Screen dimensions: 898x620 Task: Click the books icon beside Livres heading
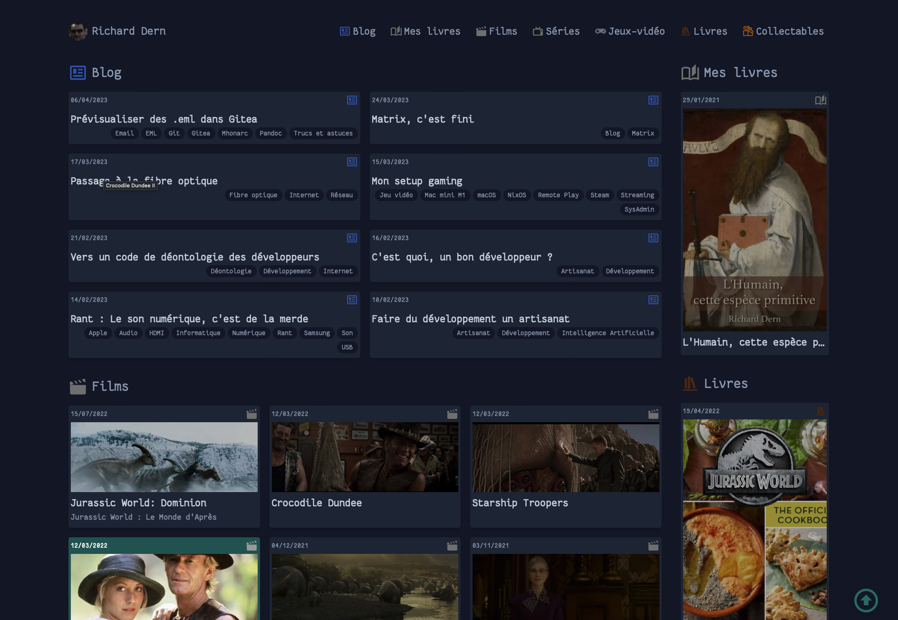tap(690, 384)
